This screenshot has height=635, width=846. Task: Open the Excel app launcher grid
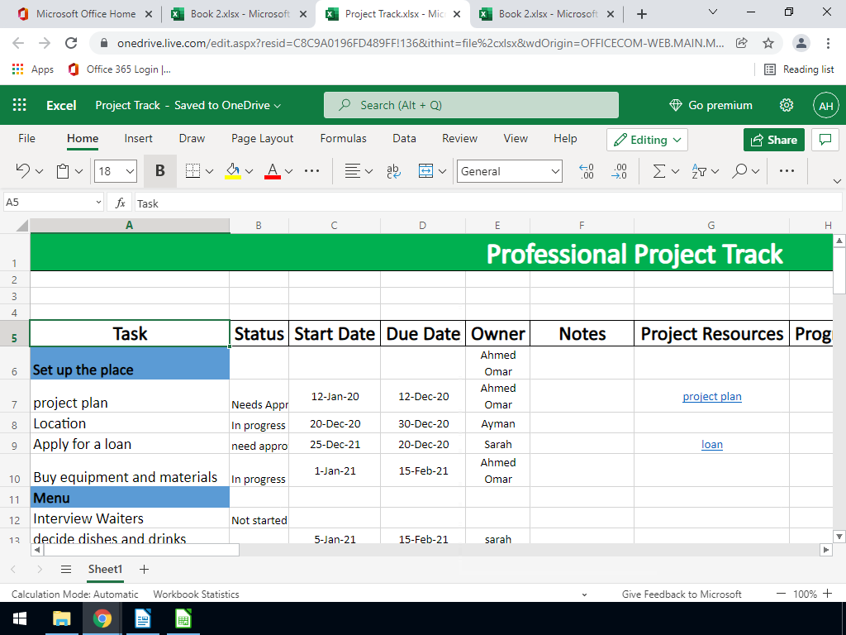coord(20,105)
